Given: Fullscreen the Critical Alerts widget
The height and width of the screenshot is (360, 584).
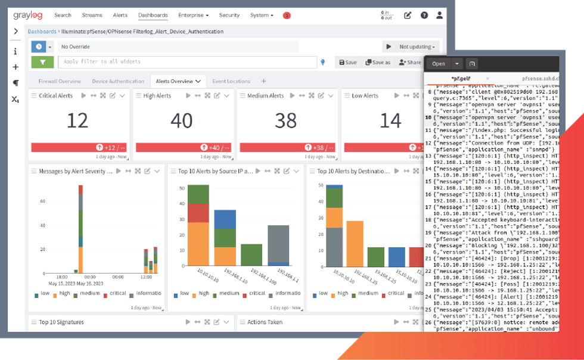Looking at the screenshot, I should coord(102,95).
